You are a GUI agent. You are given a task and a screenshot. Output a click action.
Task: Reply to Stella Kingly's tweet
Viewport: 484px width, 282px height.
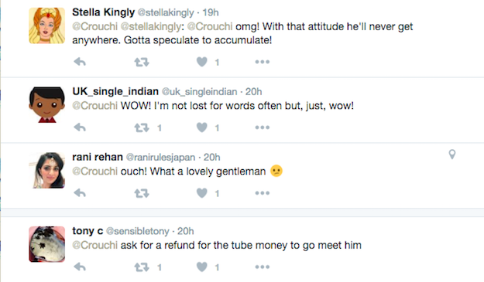(80, 62)
